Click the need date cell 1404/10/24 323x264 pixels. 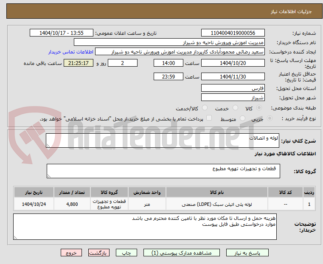coord(34,204)
